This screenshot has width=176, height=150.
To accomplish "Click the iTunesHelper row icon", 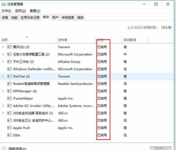I will pyautogui.click(x=9, y=98).
